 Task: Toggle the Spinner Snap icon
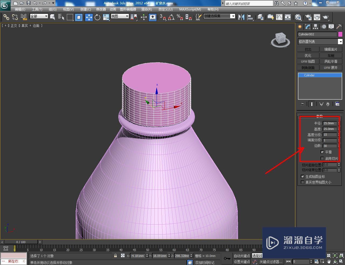189,17
